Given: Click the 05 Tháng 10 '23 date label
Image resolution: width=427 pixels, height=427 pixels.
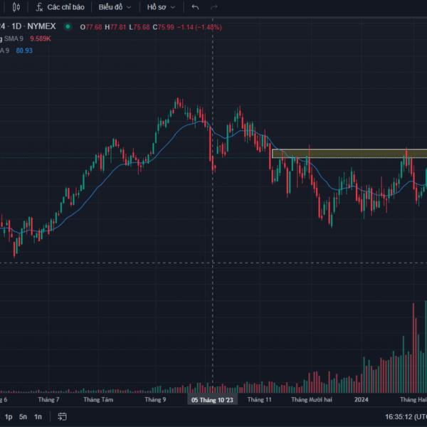Looking at the screenshot, I should tap(212, 400).
